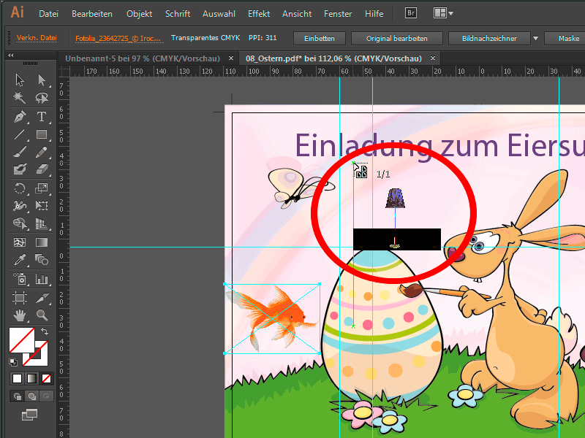Expand the Bildnachzeichner presets arrow
This screenshot has height=438, width=585.
point(536,38)
